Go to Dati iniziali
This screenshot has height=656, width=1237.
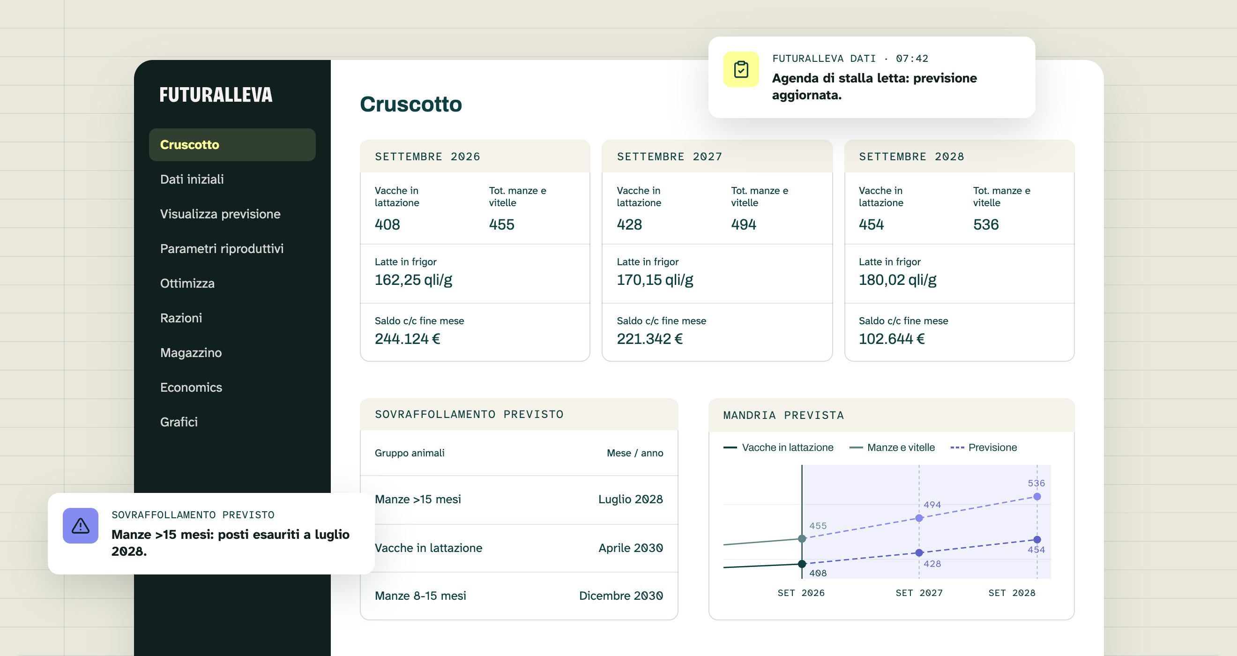click(x=192, y=179)
